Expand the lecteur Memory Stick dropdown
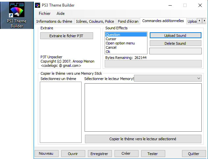 click(x=168, y=78)
